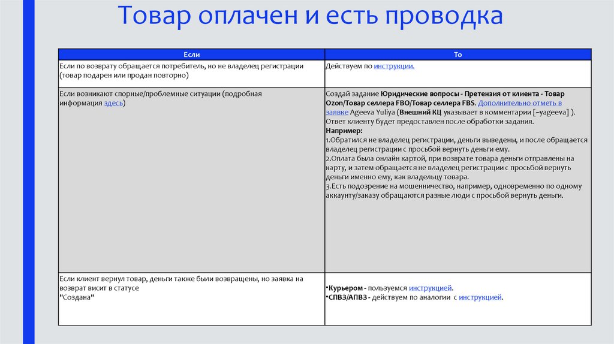Click example 2 starting "Оплата была онлайн картой"
The height and width of the screenshot is (344, 614).
pos(450,167)
